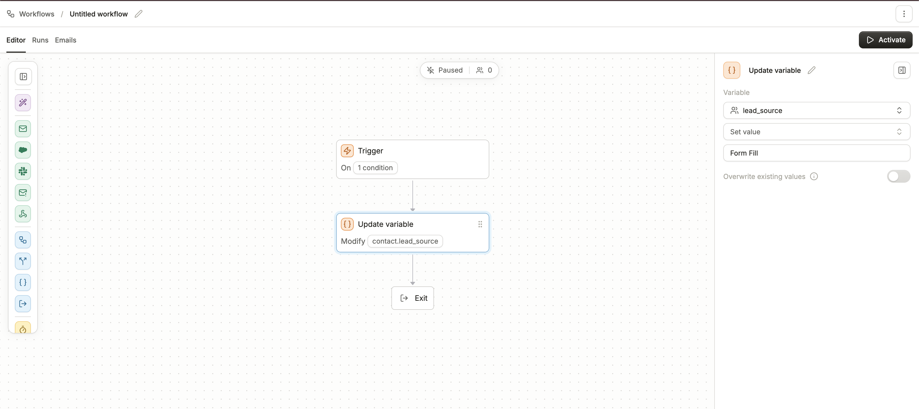The height and width of the screenshot is (409, 919).
Task: Open the Set value dropdown
Action: click(816, 132)
